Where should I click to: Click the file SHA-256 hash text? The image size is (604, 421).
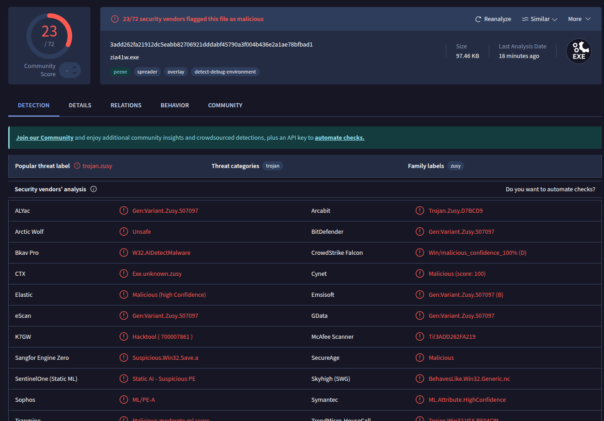tap(211, 44)
